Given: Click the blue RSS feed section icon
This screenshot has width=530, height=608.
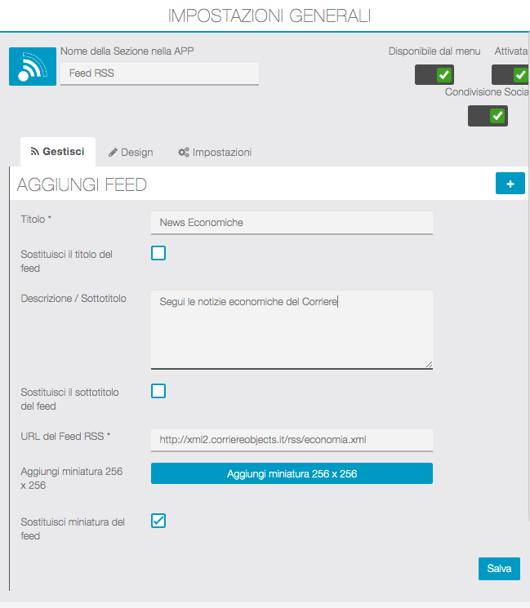Looking at the screenshot, I should click(33, 66).
